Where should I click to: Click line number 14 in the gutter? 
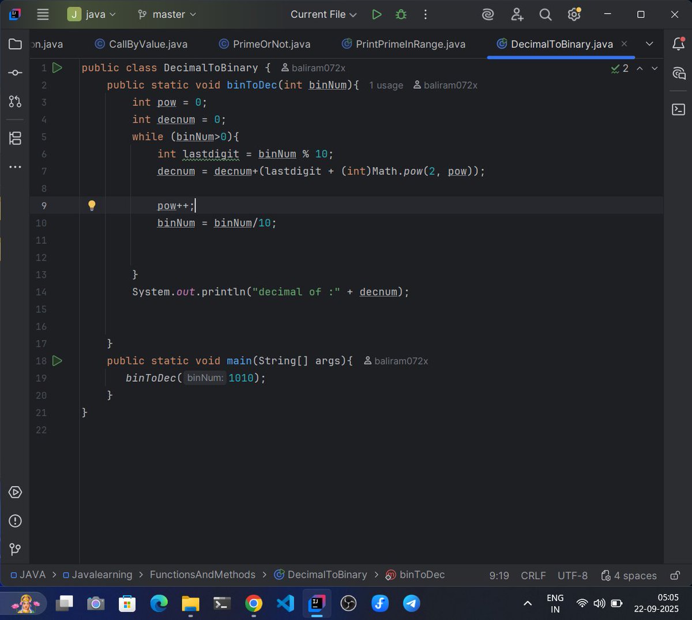click(41, 292)
